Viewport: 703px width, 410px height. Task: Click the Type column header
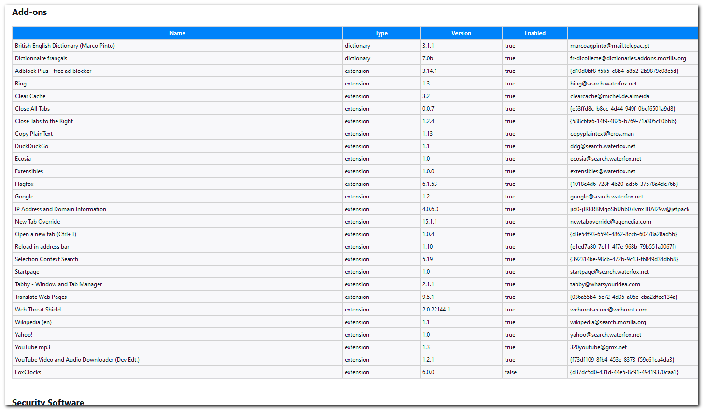click(381, 33)
